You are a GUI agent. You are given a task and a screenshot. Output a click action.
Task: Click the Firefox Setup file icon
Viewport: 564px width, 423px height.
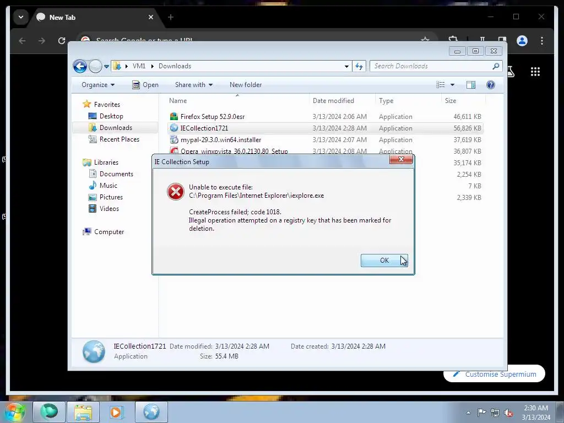click(174, 116)
